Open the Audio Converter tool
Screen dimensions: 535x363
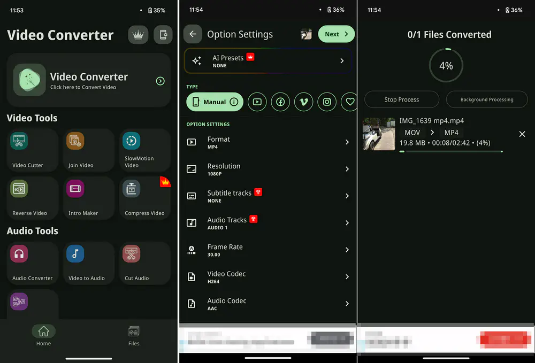point(32,263)
